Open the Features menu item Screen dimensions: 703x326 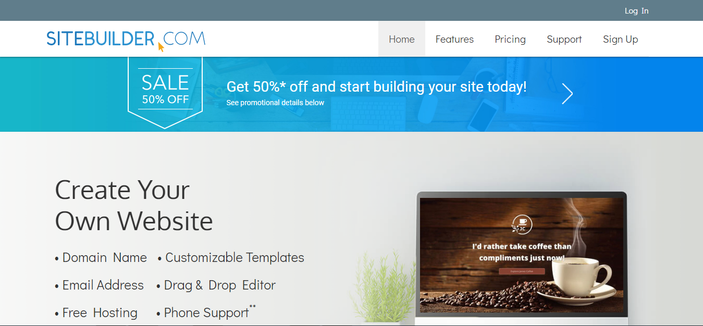point(454,39)
